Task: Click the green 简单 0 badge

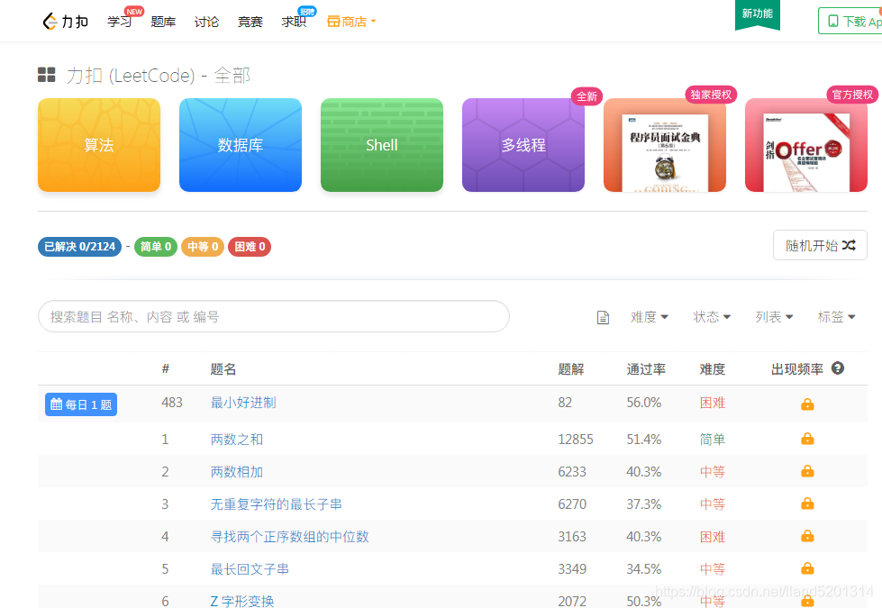Action: pyautogui.click(x=156, y=246)
